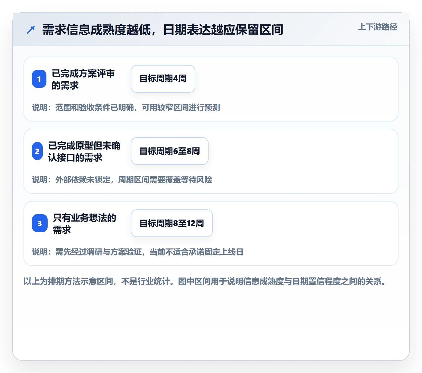
Task: Click the blue number 3 badge
Action: pyautogui.click(x=40, y=223)
